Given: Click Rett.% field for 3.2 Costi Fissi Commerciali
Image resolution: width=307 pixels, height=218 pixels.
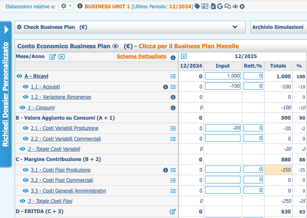Looking at the screenshot, I should coord(253,179).
